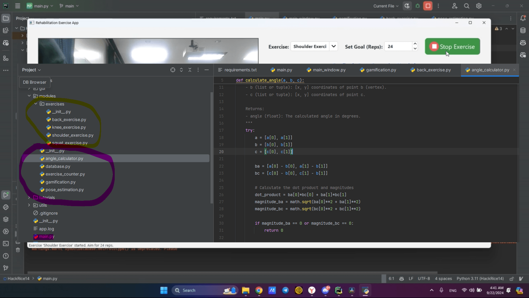Open the Notifications bell icon
This screenshot has height=298, width=529.
(523, 18)
